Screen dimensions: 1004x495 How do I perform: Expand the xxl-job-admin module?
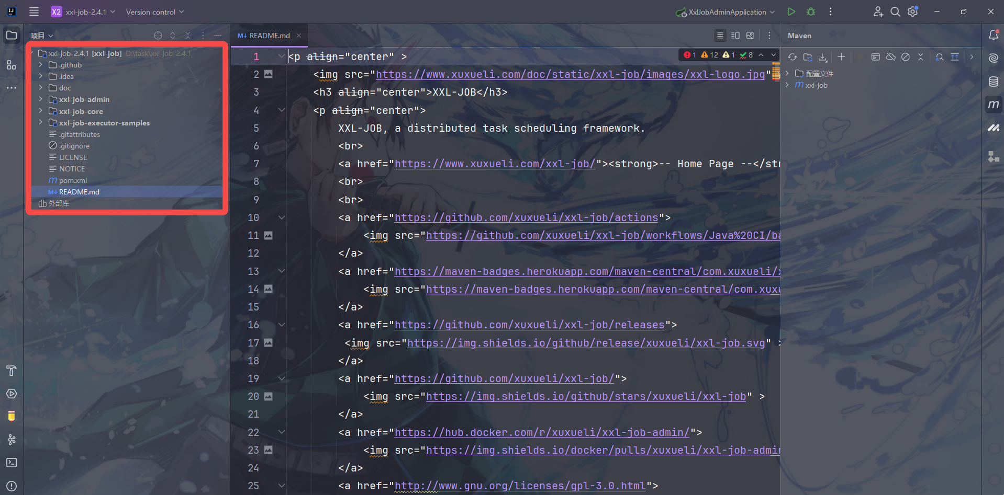[x=41, y=99]
